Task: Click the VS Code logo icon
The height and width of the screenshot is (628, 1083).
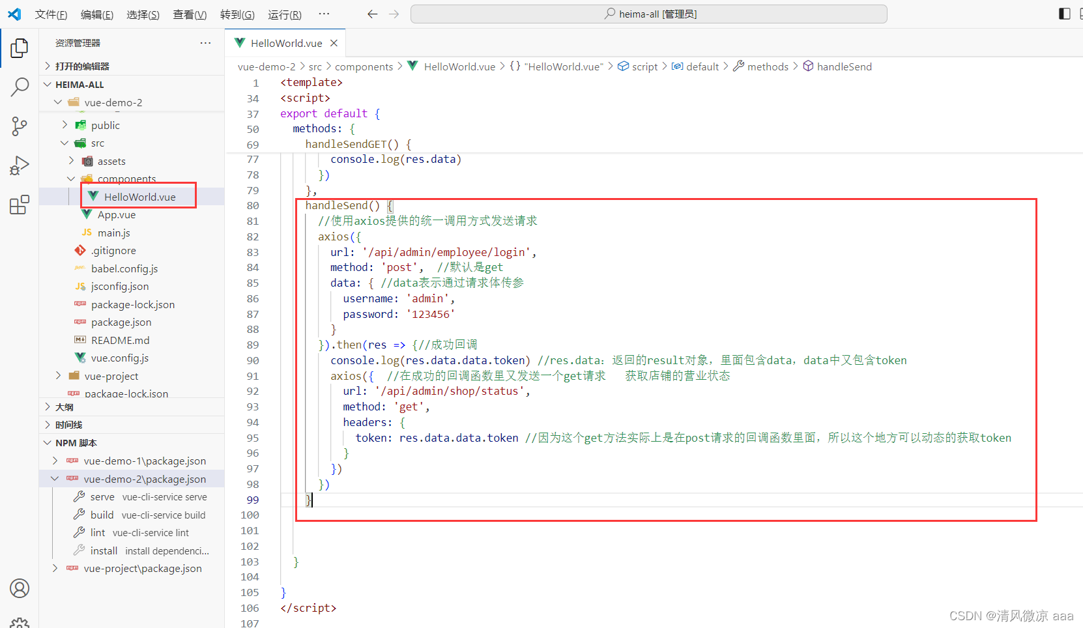Action: (x=14, y=14)
